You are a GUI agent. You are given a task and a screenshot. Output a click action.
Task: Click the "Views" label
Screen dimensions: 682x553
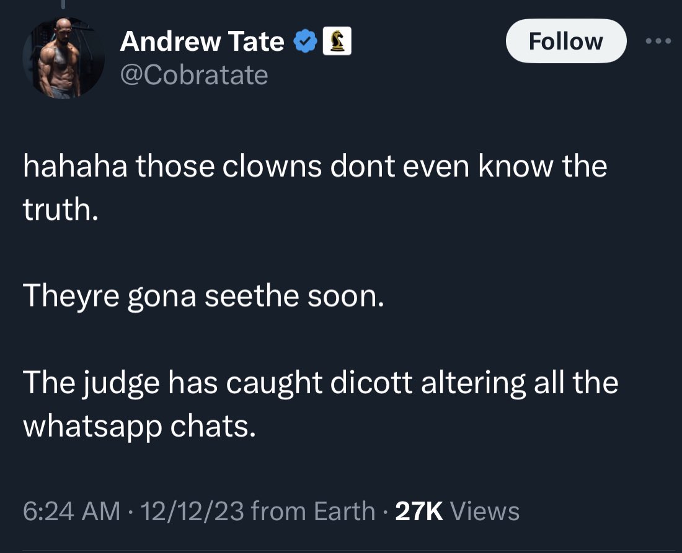[x=484, y=512]
